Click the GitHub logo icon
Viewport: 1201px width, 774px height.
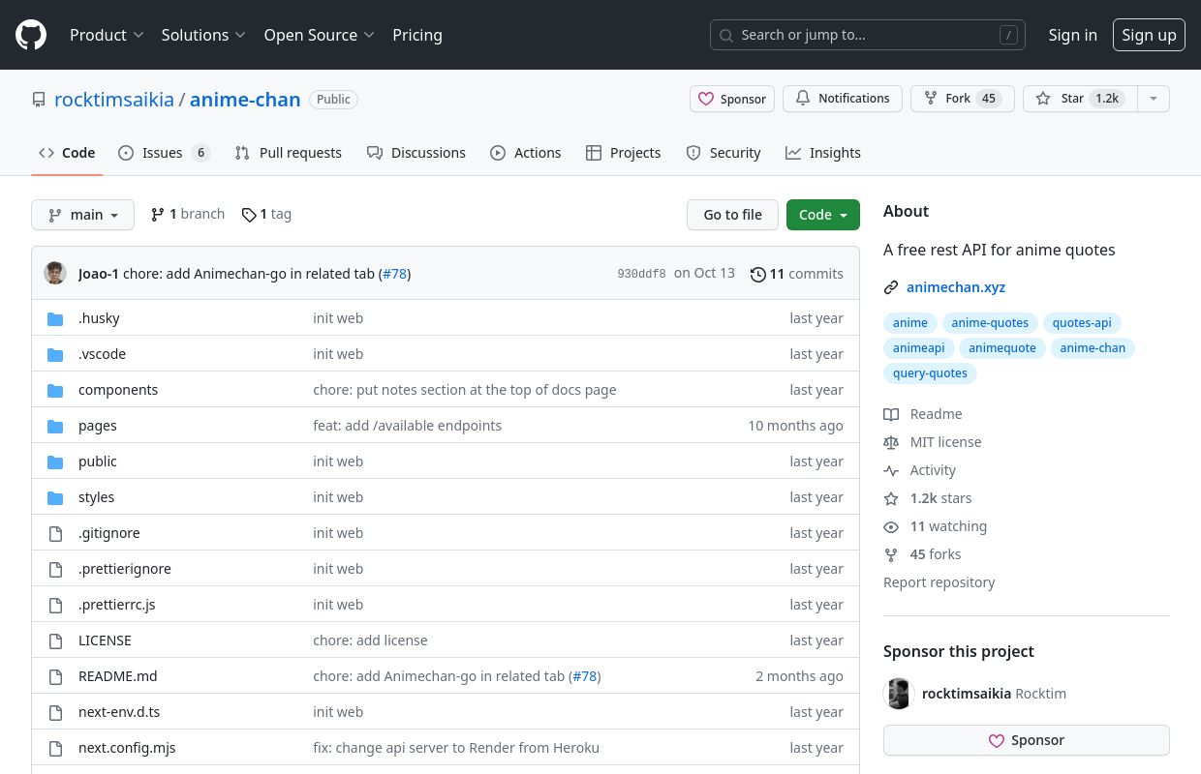(31, 35)
